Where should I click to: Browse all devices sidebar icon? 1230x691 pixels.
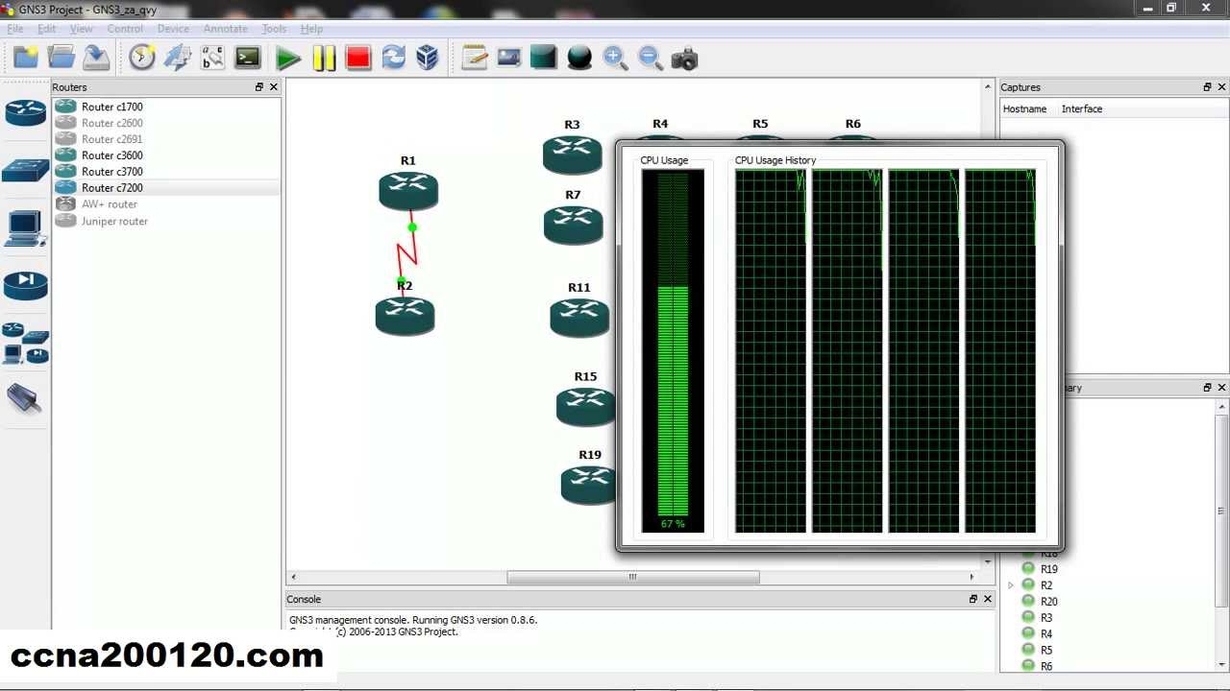click(x=26, y=343)
